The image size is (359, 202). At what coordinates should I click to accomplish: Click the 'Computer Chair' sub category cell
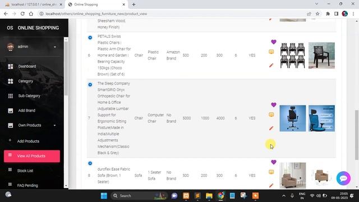[x=156, y=118]
